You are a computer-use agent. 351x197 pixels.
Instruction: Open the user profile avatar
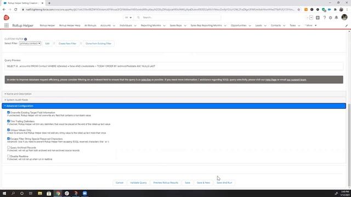(x=344, y=17)
